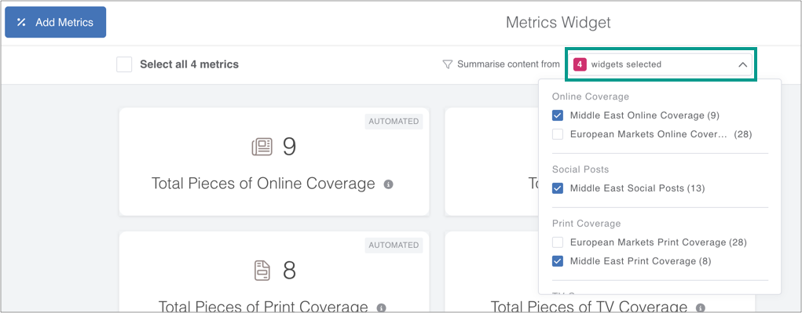
Task: Click info icon beside Total Pieces of Print Coverage
Action: [x=381, y=308]
